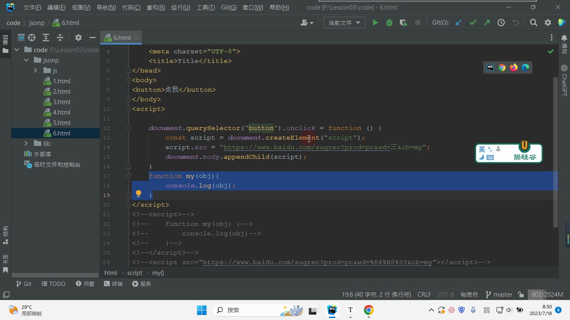Run the current file with green play icon
This screenshot has width=570, height=320.
click(x=375, y=23)
